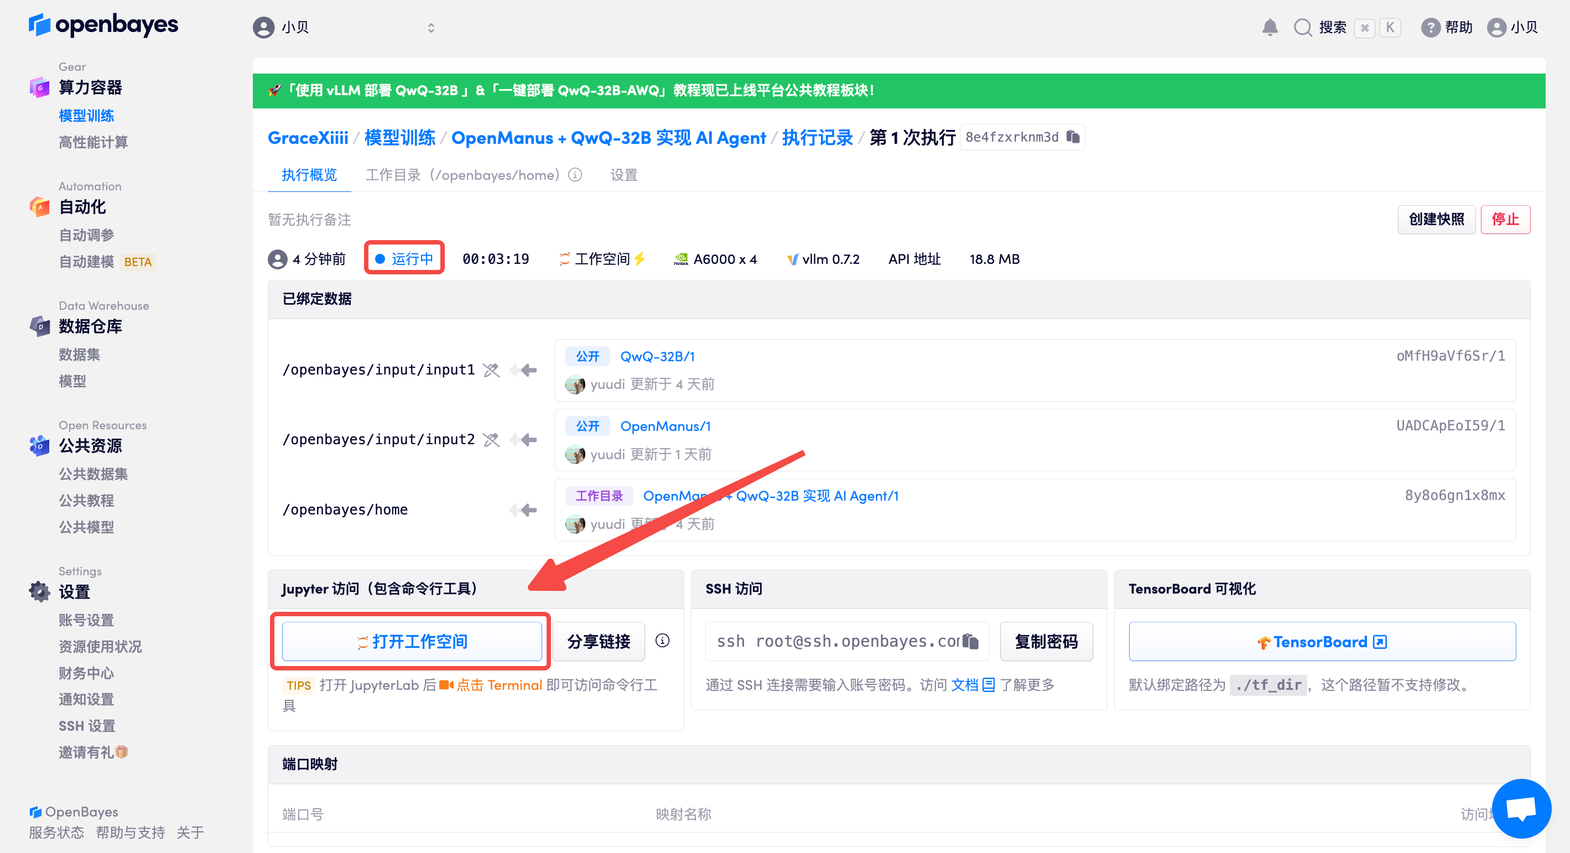Viewport: 1570px width, 853px height.
Task: Unbind the input1 data mount icon
Action: pos(491,370)
